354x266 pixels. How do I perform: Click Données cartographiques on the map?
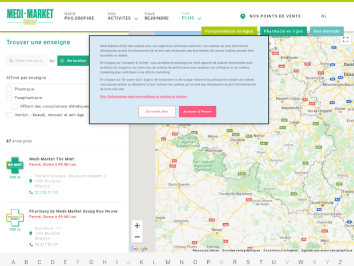click(x=241, y=251)
